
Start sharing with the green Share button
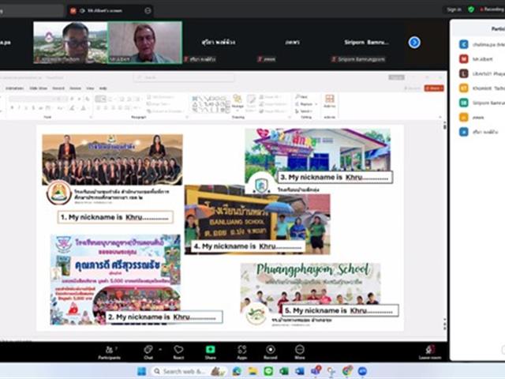pyautogui.click(x=211, y=350)
